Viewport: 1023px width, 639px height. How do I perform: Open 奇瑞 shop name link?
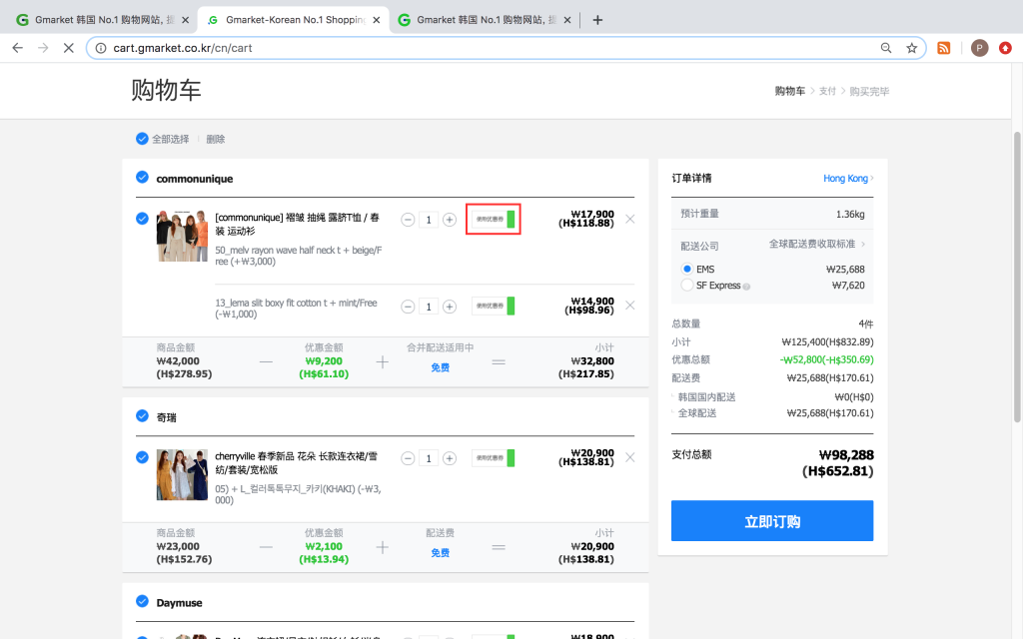pos(167,417)
